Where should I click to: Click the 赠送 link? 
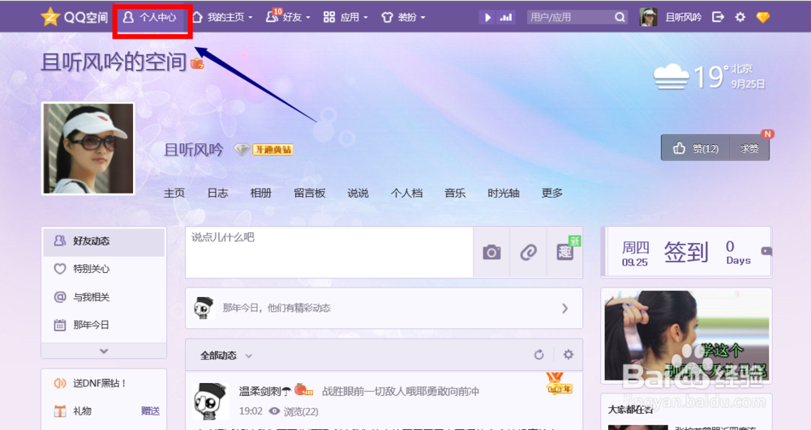pos(151,411)
